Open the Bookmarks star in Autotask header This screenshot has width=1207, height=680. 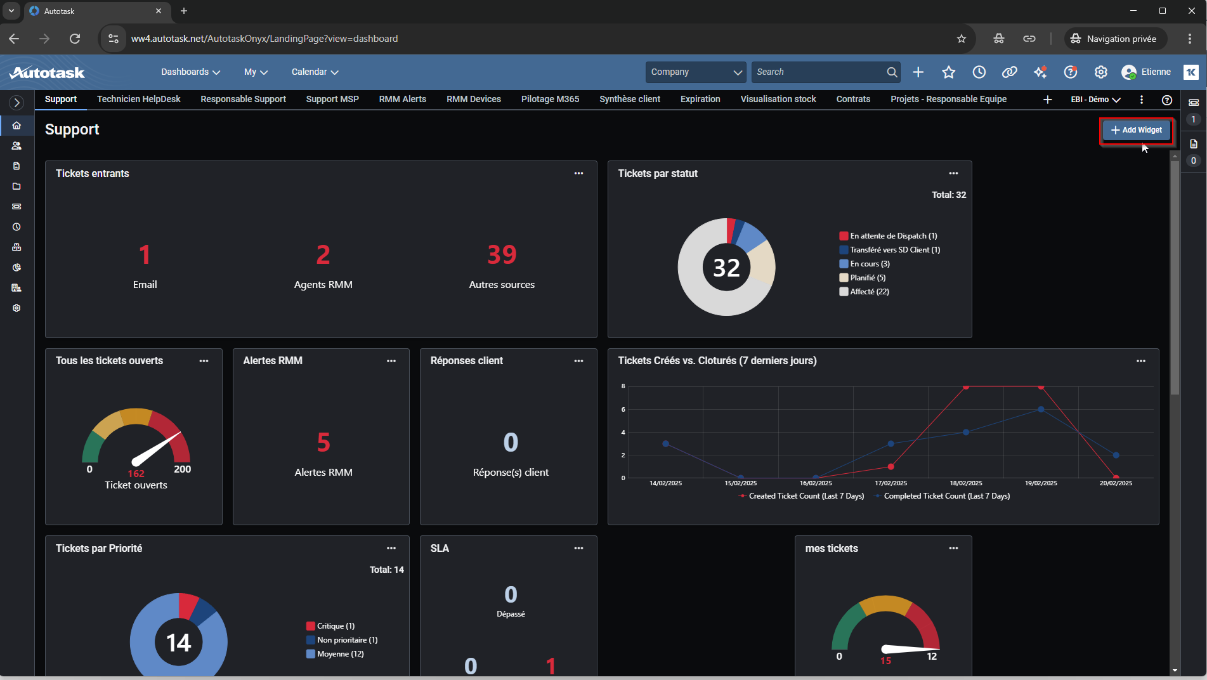[948, 72]
